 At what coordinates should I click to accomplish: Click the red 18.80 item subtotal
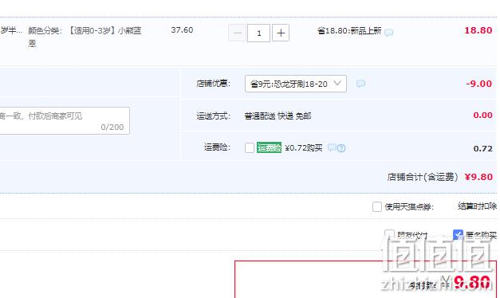click(478, 30)
